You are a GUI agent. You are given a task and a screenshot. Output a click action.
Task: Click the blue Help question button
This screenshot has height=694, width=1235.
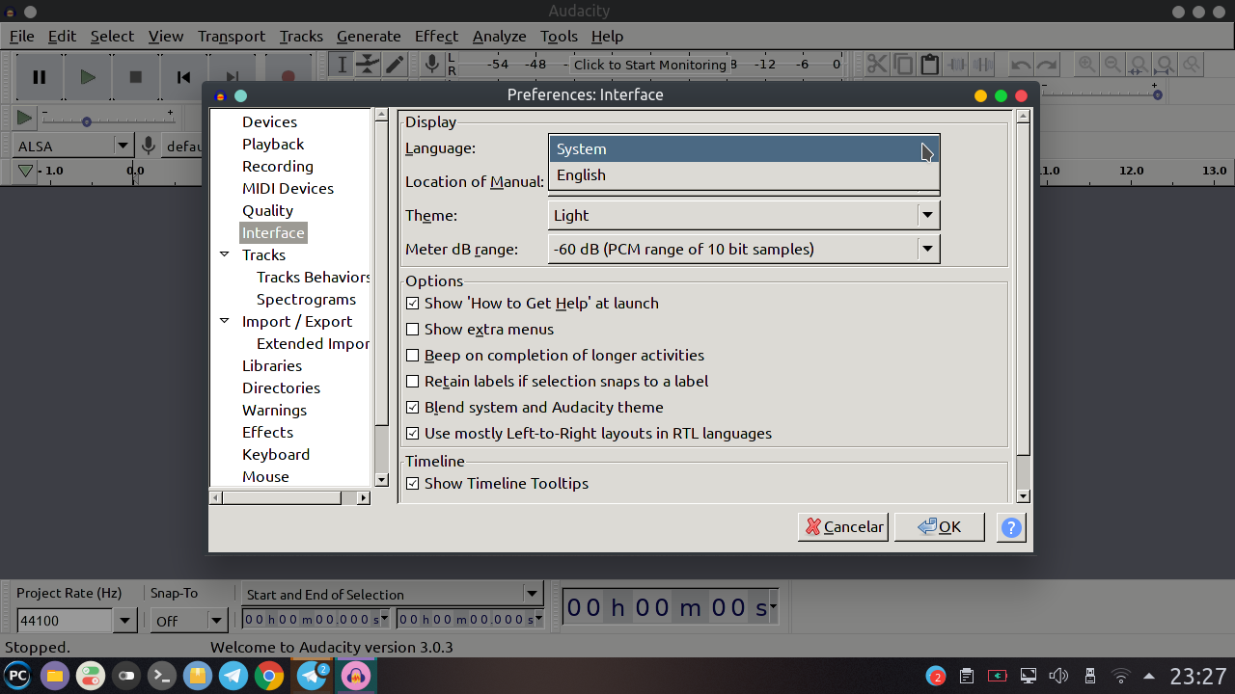tap(1010, 527)
